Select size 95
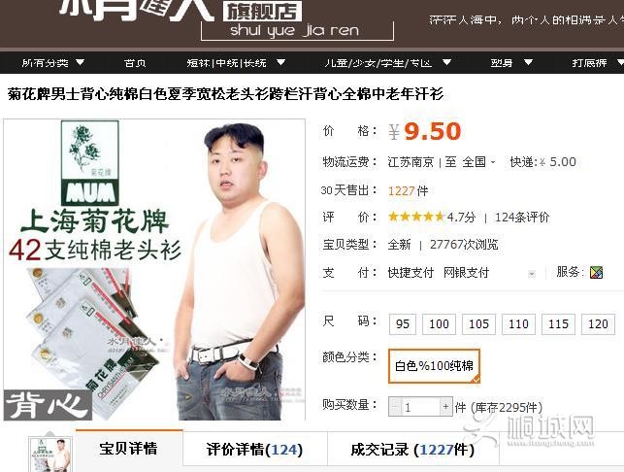624x472 pixels. click(403, 324)
